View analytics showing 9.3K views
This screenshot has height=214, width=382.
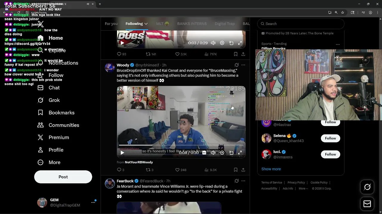210,170
